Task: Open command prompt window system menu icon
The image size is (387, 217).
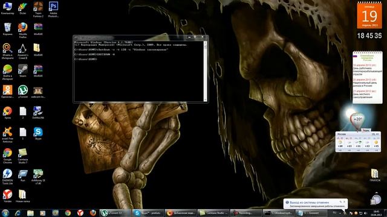Action: click(x=76, y=37)
